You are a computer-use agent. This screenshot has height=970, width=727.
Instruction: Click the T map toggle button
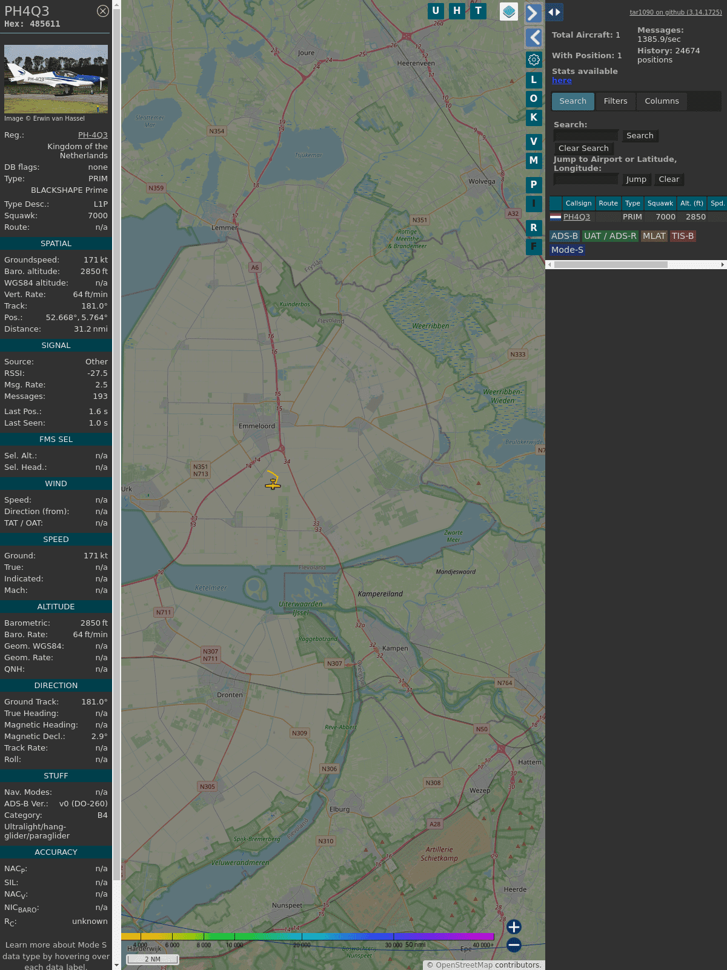click(x=479, y=11)
